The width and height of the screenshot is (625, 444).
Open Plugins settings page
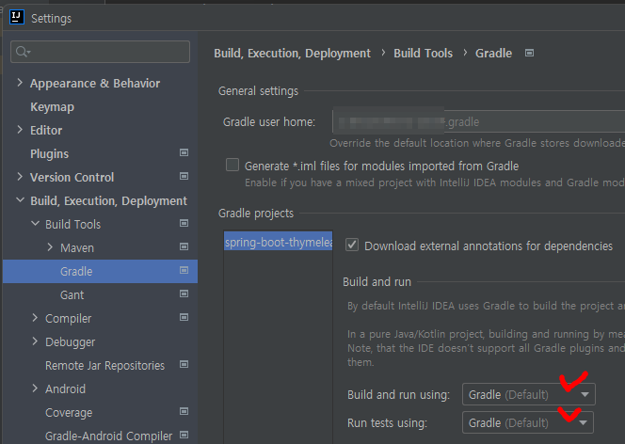pos(50,154)
